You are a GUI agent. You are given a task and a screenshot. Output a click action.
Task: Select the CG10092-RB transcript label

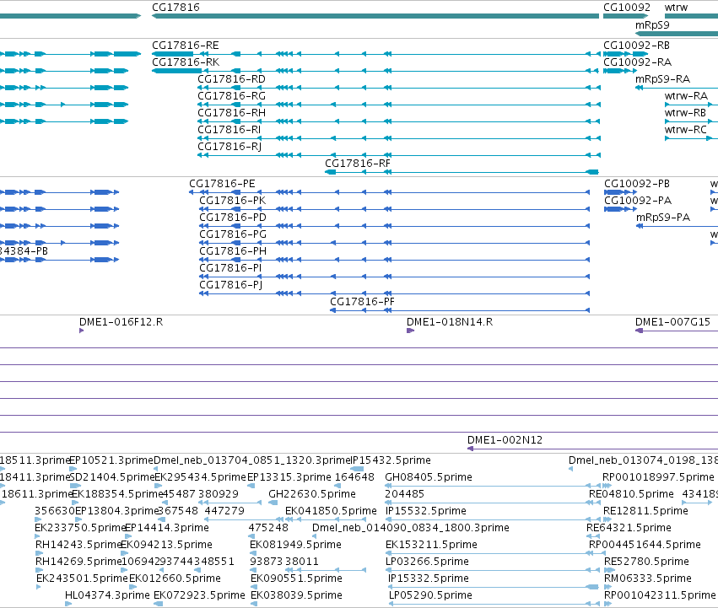coord(636,46)
